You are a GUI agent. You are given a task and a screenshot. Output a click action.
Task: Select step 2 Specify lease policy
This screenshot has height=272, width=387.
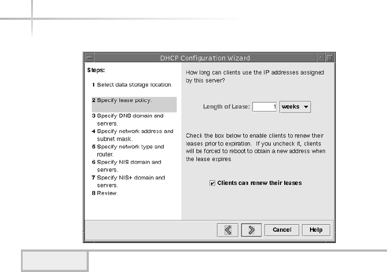(134, 105)
